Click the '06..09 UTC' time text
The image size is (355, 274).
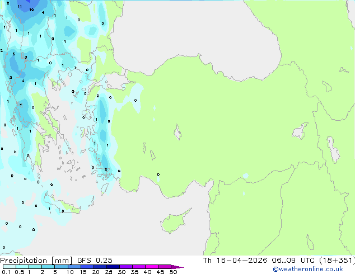(293, 261)
